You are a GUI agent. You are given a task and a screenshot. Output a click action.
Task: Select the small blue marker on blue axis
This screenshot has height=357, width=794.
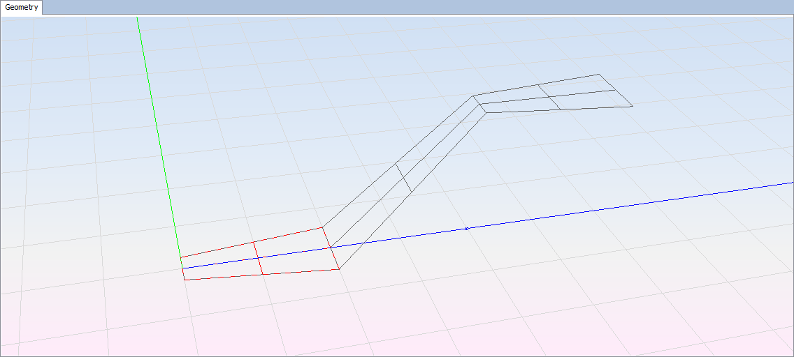[x=467, y=228]
